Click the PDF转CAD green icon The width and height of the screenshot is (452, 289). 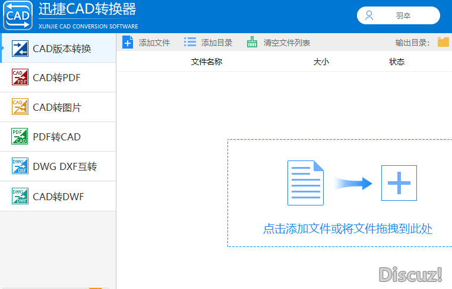tap(20, 137)
